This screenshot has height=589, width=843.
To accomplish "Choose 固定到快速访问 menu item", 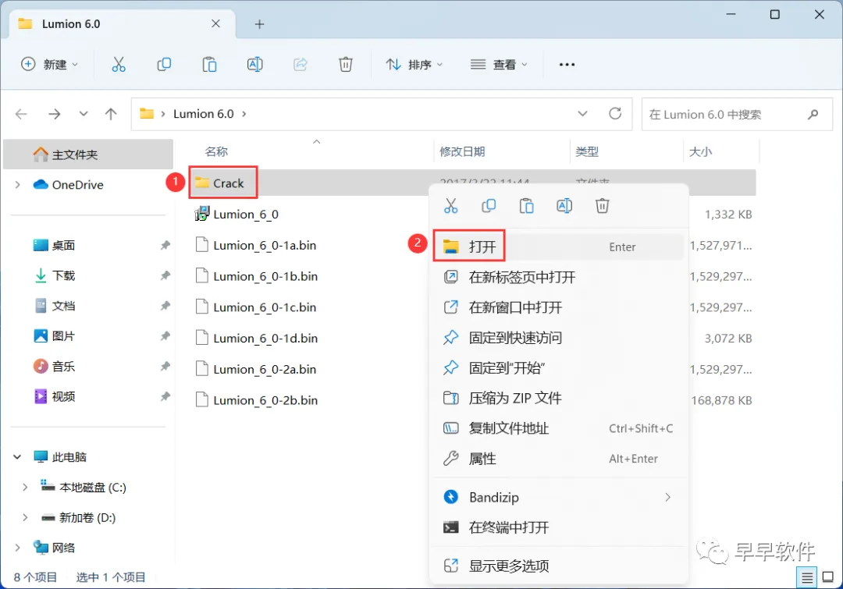I will [x=559, y=338].
